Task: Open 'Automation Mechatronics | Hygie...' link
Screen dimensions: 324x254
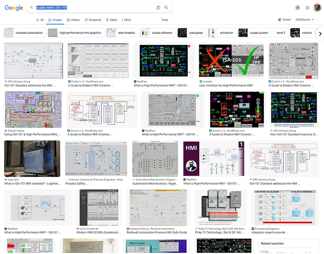Action: tap(155, 183)
